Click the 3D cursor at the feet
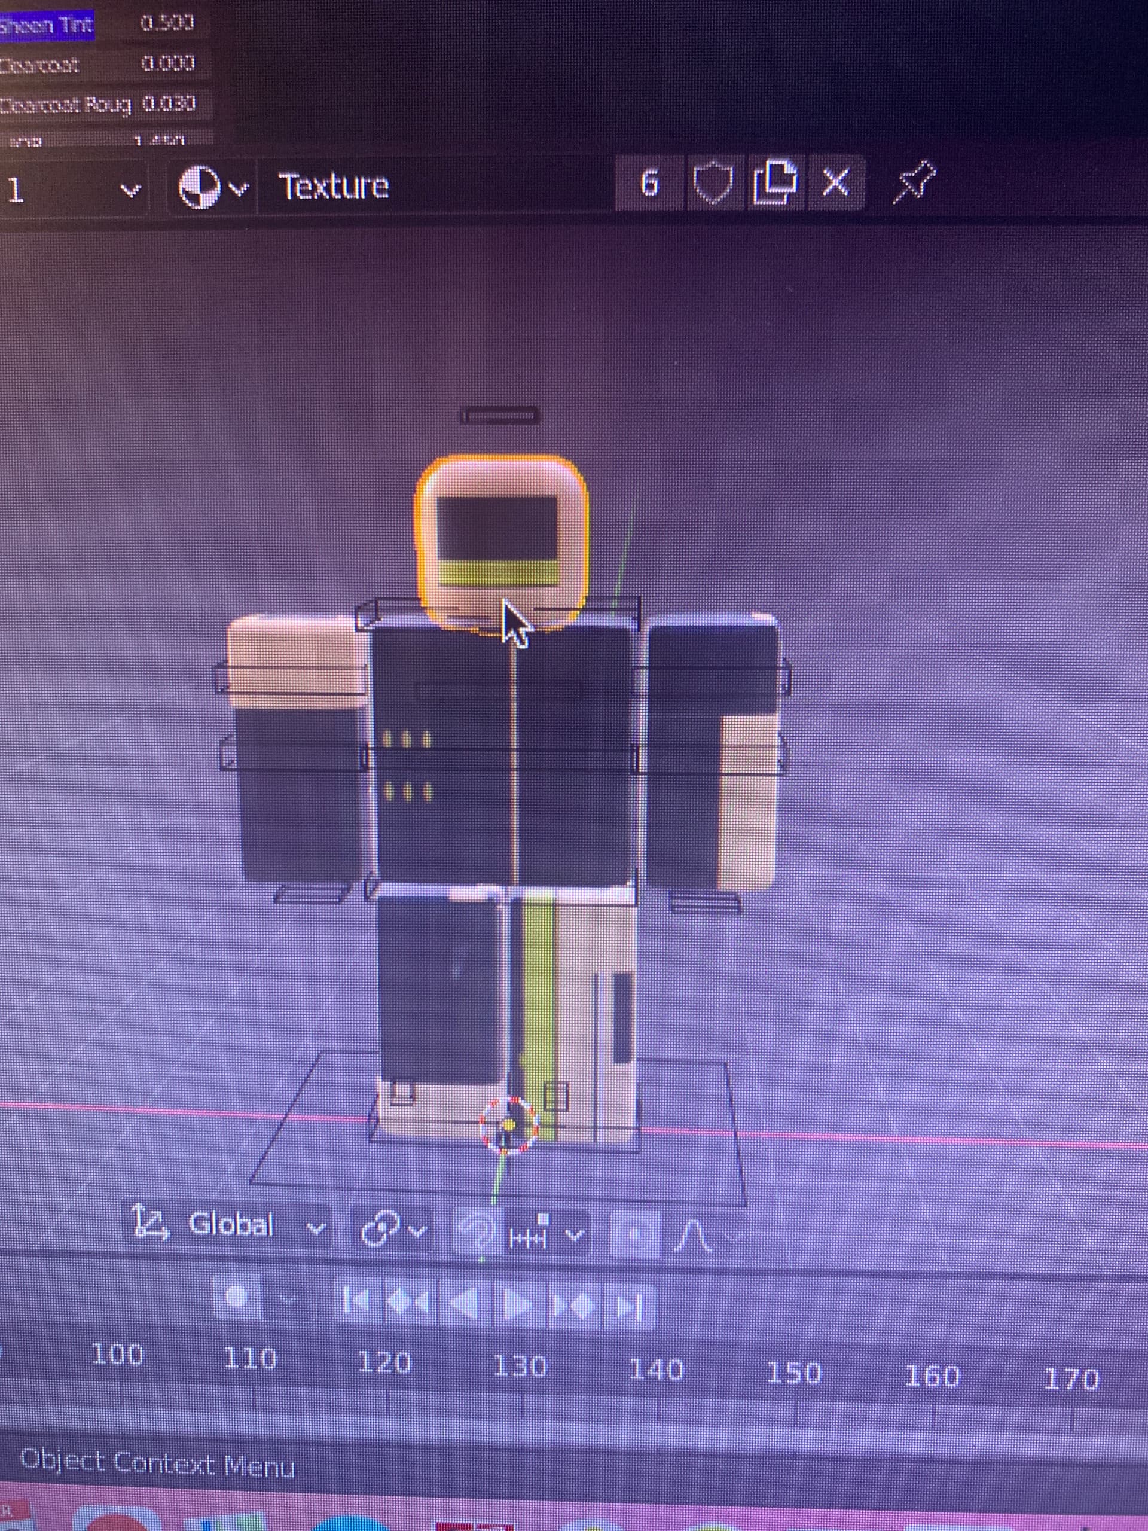This screenshot has height=1531, width=1148. pyautogui.click(x=509, y=1125)
